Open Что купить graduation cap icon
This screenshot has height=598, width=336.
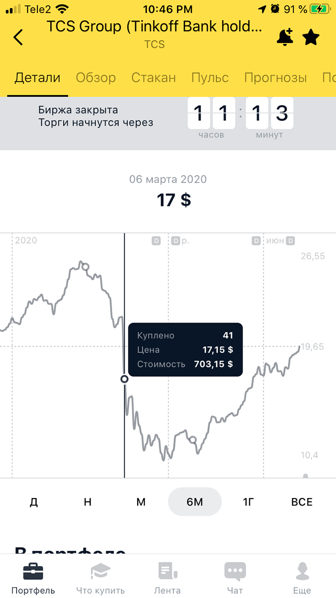point(100,572)
